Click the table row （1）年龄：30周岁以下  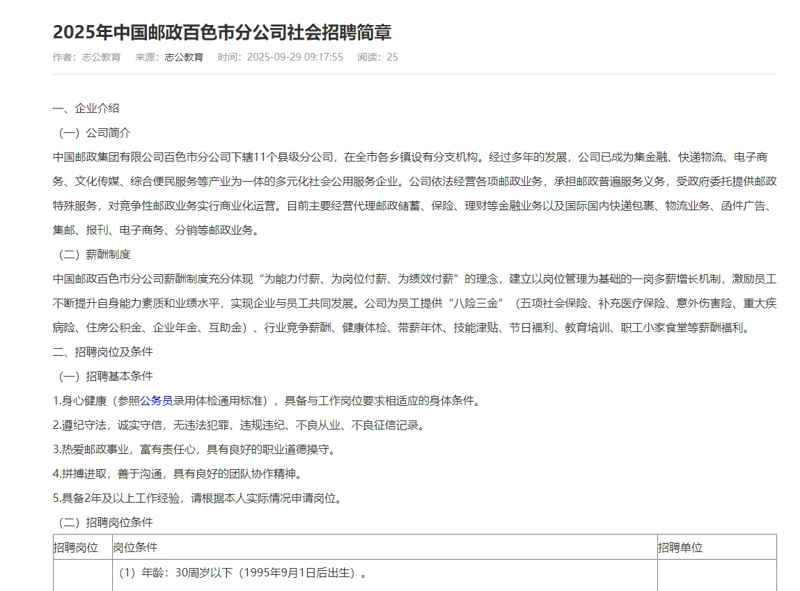pyautogui.click(x=243, y=573)
